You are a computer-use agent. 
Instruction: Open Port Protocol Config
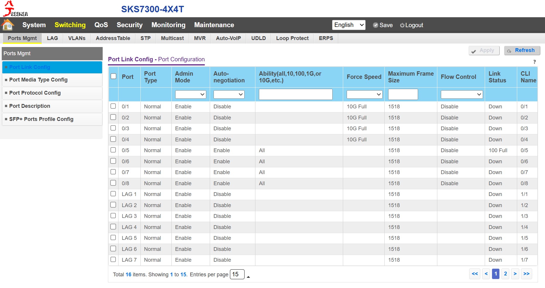(52, 93)
